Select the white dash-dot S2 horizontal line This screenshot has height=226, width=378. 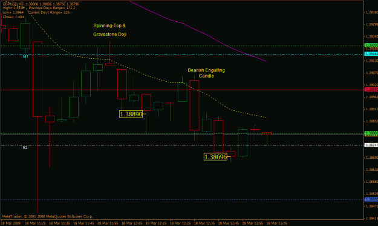pyautogui.click(x=182, y=145)
